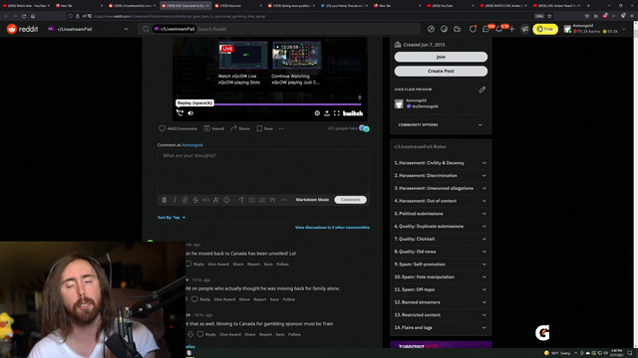
Task: Insert a numbered list in the editor
Action: [x=262, y=200]
